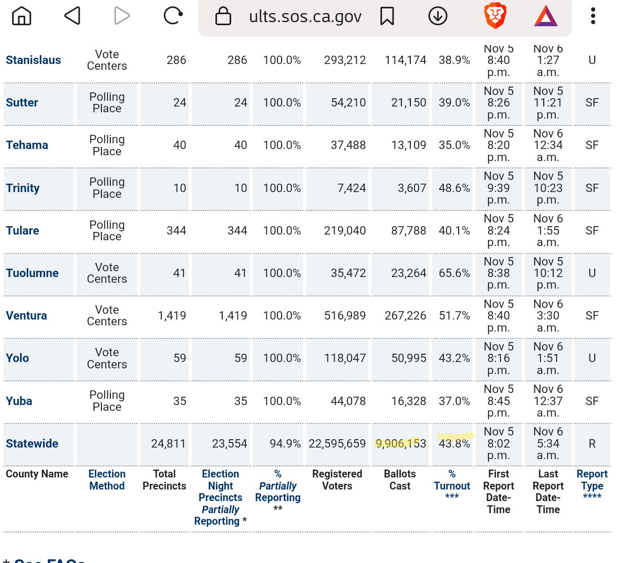
Task: Select Statewide partially reporting precincts 23,554
Action: click(x=229, y=443)
